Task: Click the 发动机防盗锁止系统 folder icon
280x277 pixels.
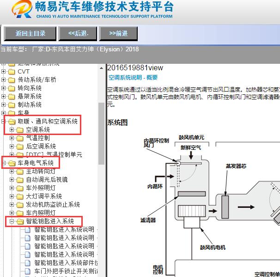Action: coord(20,204)
